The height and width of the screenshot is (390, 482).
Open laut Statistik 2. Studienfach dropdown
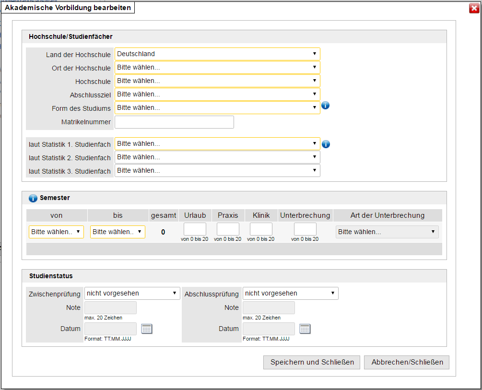pos(217,157)
